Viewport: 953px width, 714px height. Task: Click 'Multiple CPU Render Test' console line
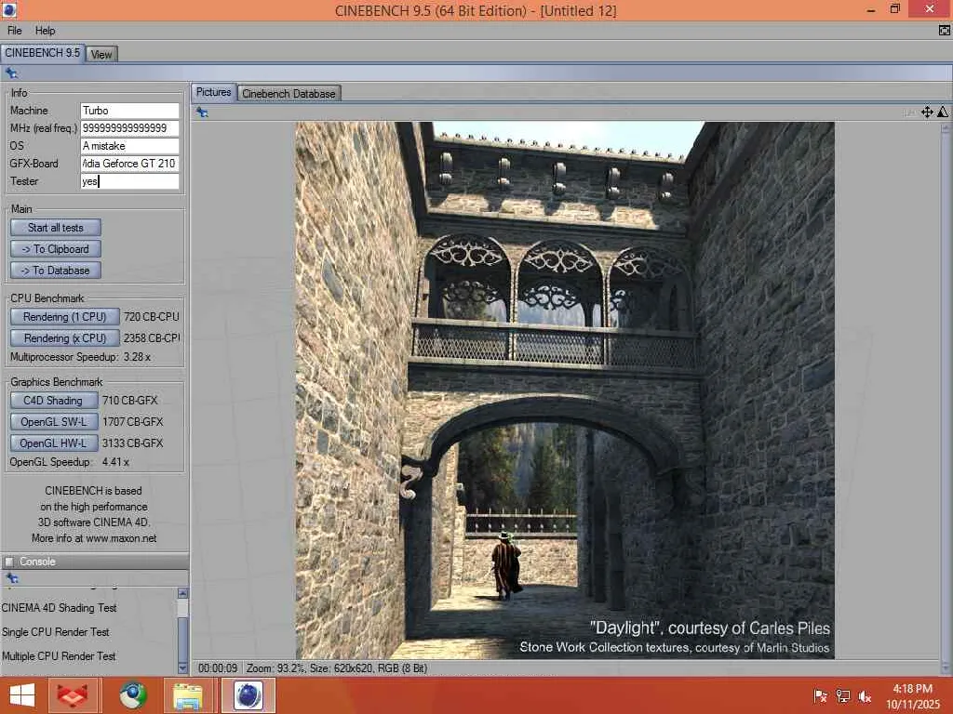[x=59, y=656]
